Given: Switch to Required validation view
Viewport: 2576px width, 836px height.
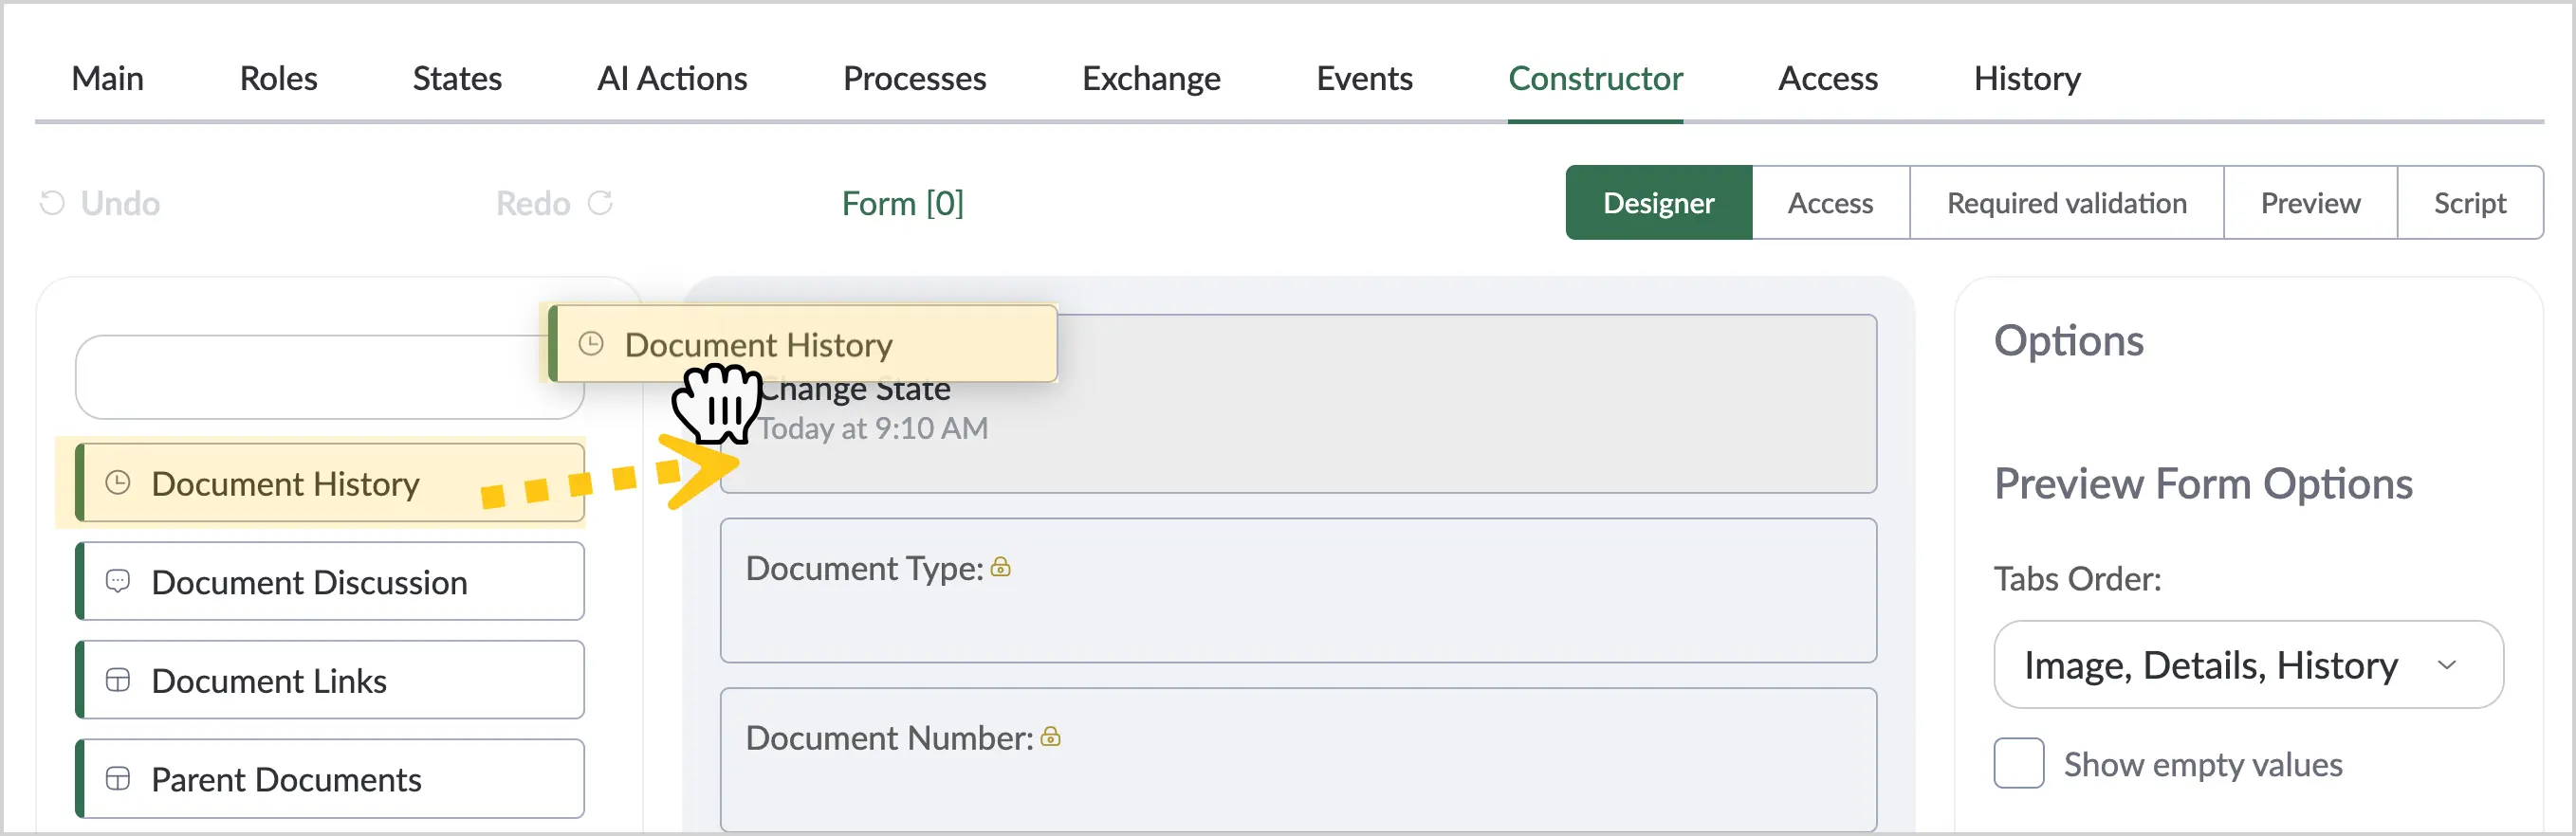Looking at the screenshot, I should pyautogui.click(x=2067, y=203).
